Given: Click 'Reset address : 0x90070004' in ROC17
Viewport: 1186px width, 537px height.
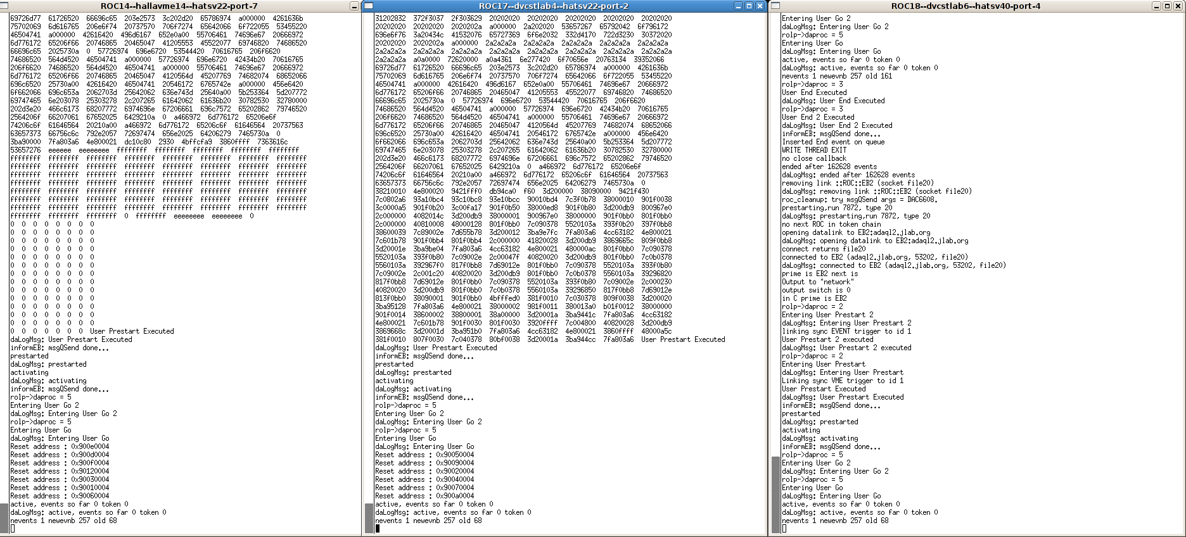Looking at the screenshot, I should tap(424, 488).
